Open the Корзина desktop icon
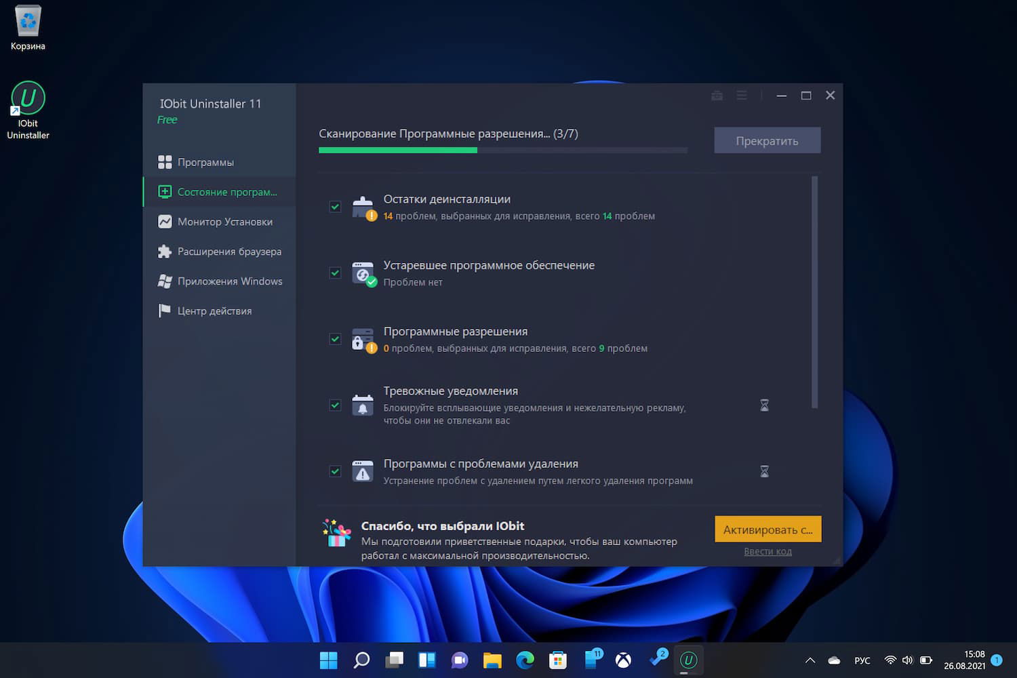Screen dimensions: 1017x678 coord(28,28)
